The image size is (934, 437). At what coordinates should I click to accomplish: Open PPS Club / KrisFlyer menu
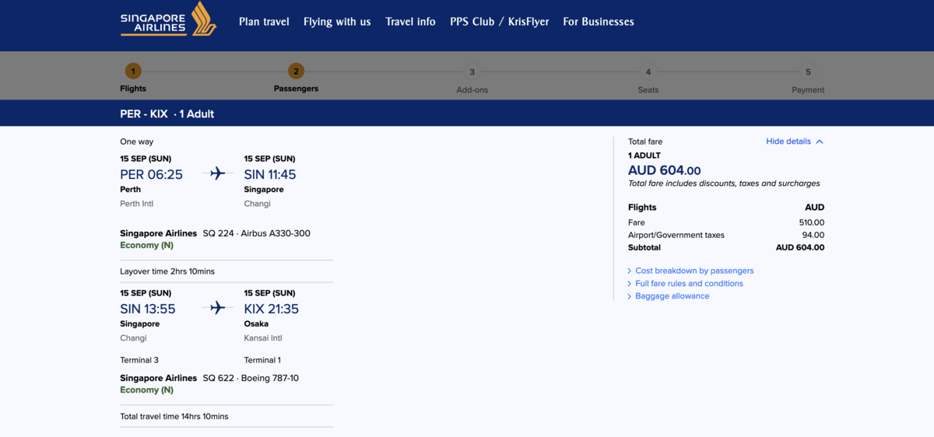coord(500,22)
